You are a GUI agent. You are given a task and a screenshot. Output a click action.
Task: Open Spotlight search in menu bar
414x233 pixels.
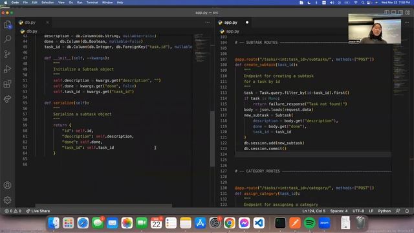click(363, 3)
